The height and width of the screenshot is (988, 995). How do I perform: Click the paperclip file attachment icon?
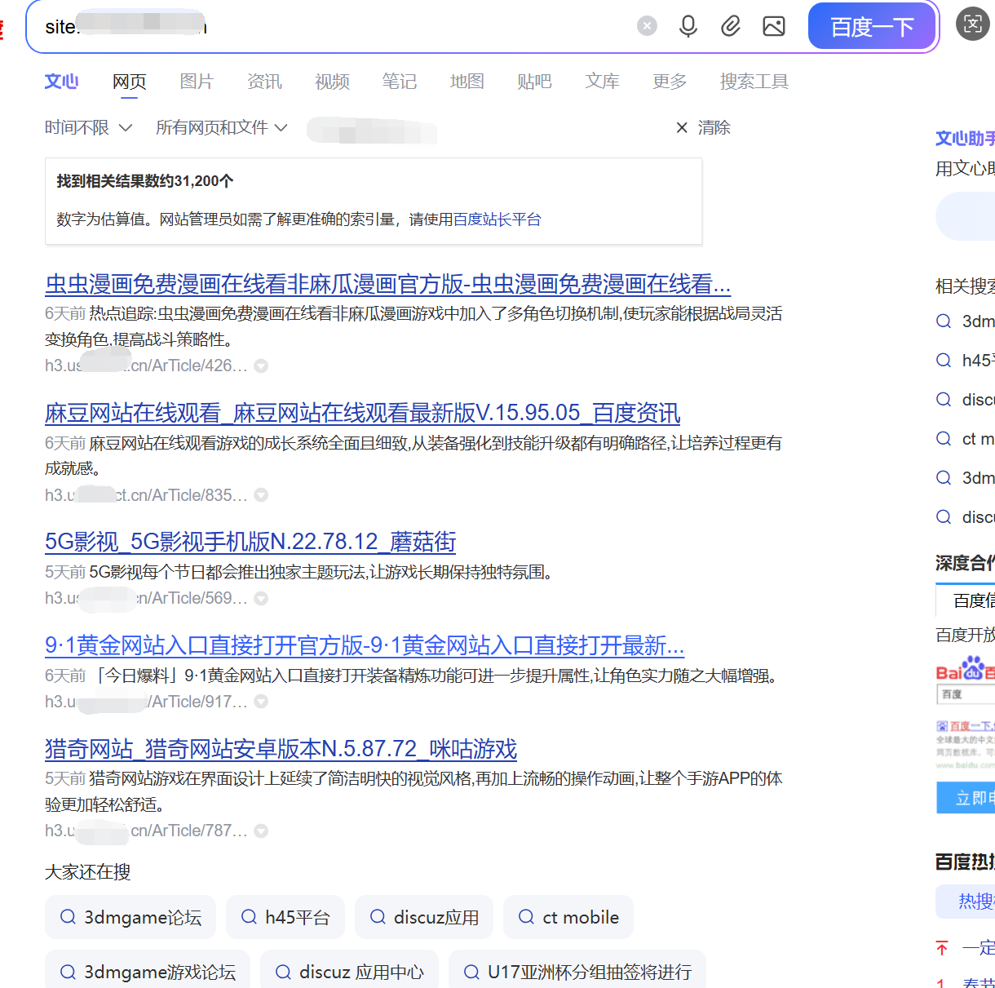pyautogui.click(x=731, y=26)
